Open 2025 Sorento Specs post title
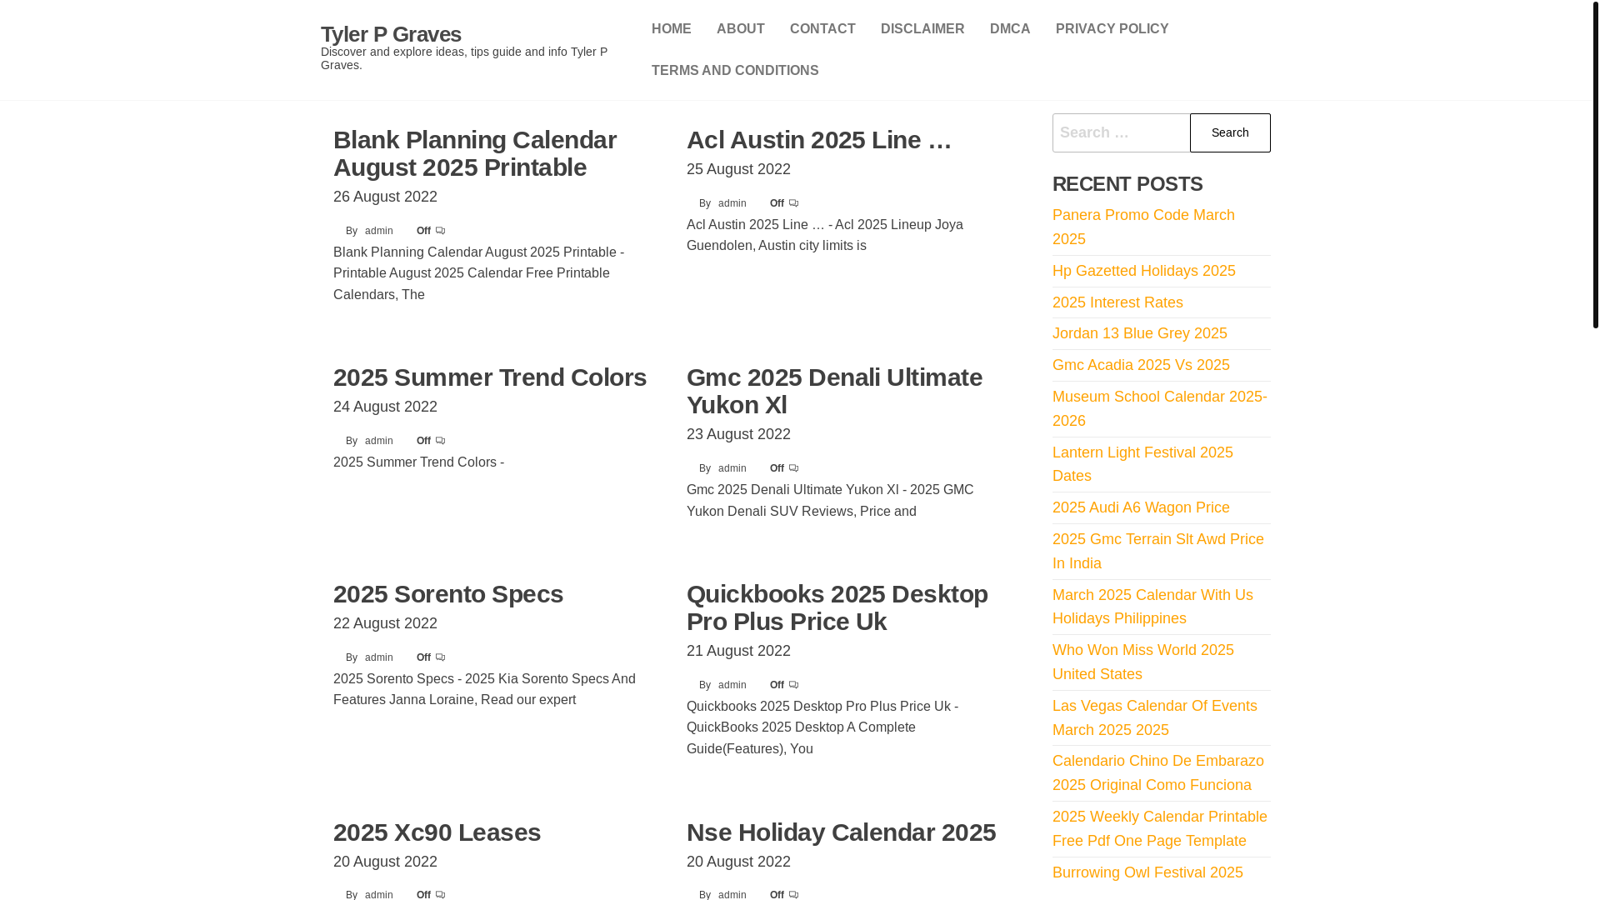Screen dimensions: 1600x900 point(448,594)
